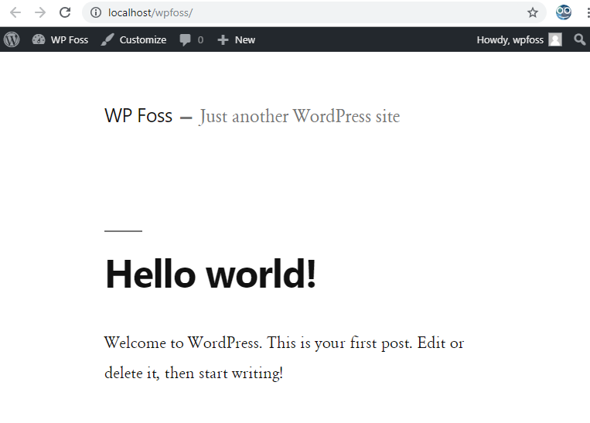Click the Just another WordPress site tagline

299,116
